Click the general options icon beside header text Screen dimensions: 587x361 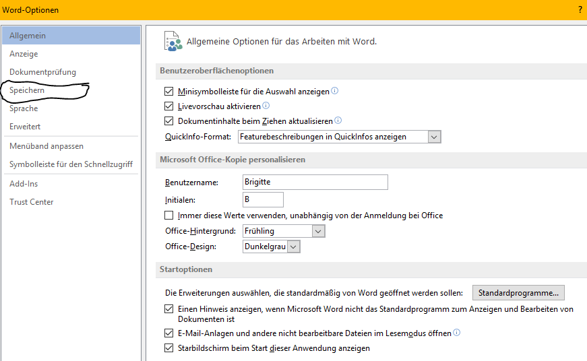[173, 41]
